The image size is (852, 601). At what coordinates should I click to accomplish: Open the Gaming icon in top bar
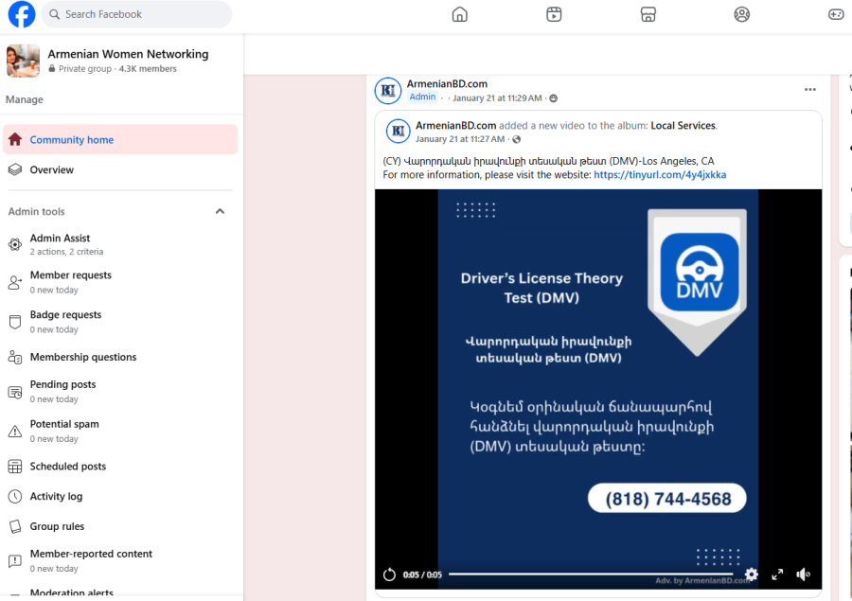pos(836,14)
